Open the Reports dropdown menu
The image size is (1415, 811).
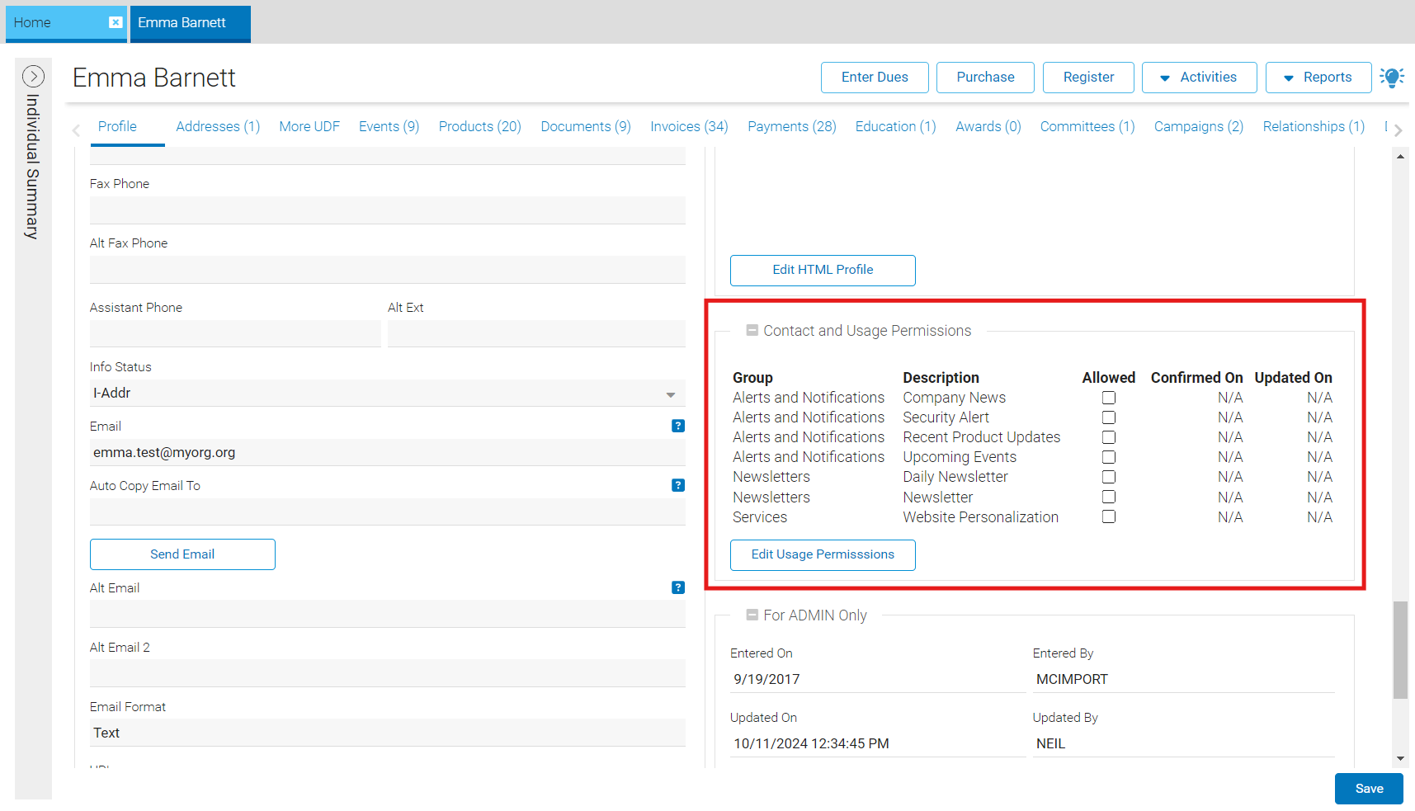(x=1318, y=78)
